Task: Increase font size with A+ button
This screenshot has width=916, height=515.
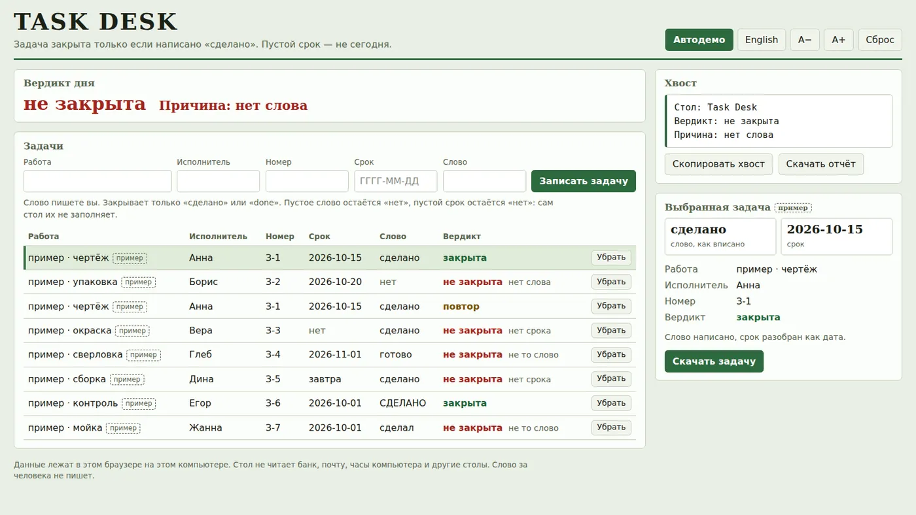Action: pyautogui.click(x=839, y=40)
